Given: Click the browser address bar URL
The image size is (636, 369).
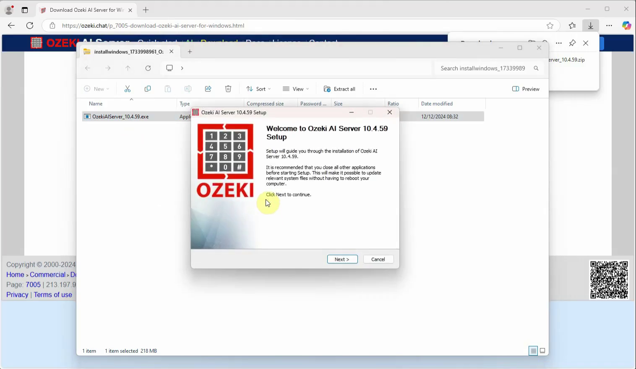Looking at the screenshot, I should point(153,26).
